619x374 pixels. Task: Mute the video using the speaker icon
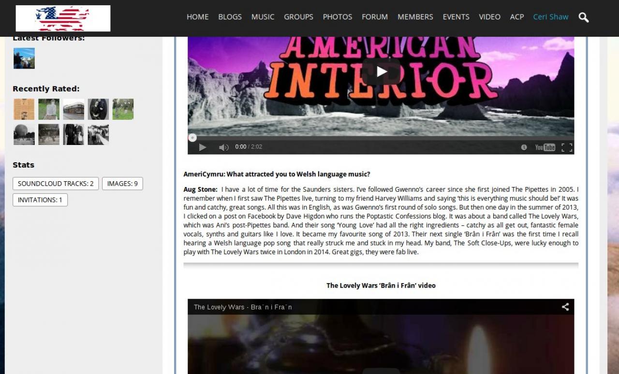point(224,147)
